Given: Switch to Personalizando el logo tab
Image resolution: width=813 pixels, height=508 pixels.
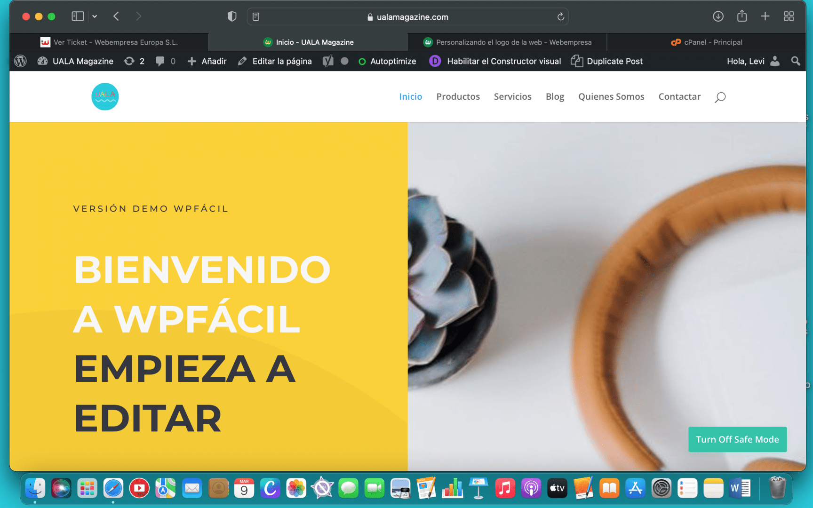Looking at the screenshot, I should tap(507, 42).
